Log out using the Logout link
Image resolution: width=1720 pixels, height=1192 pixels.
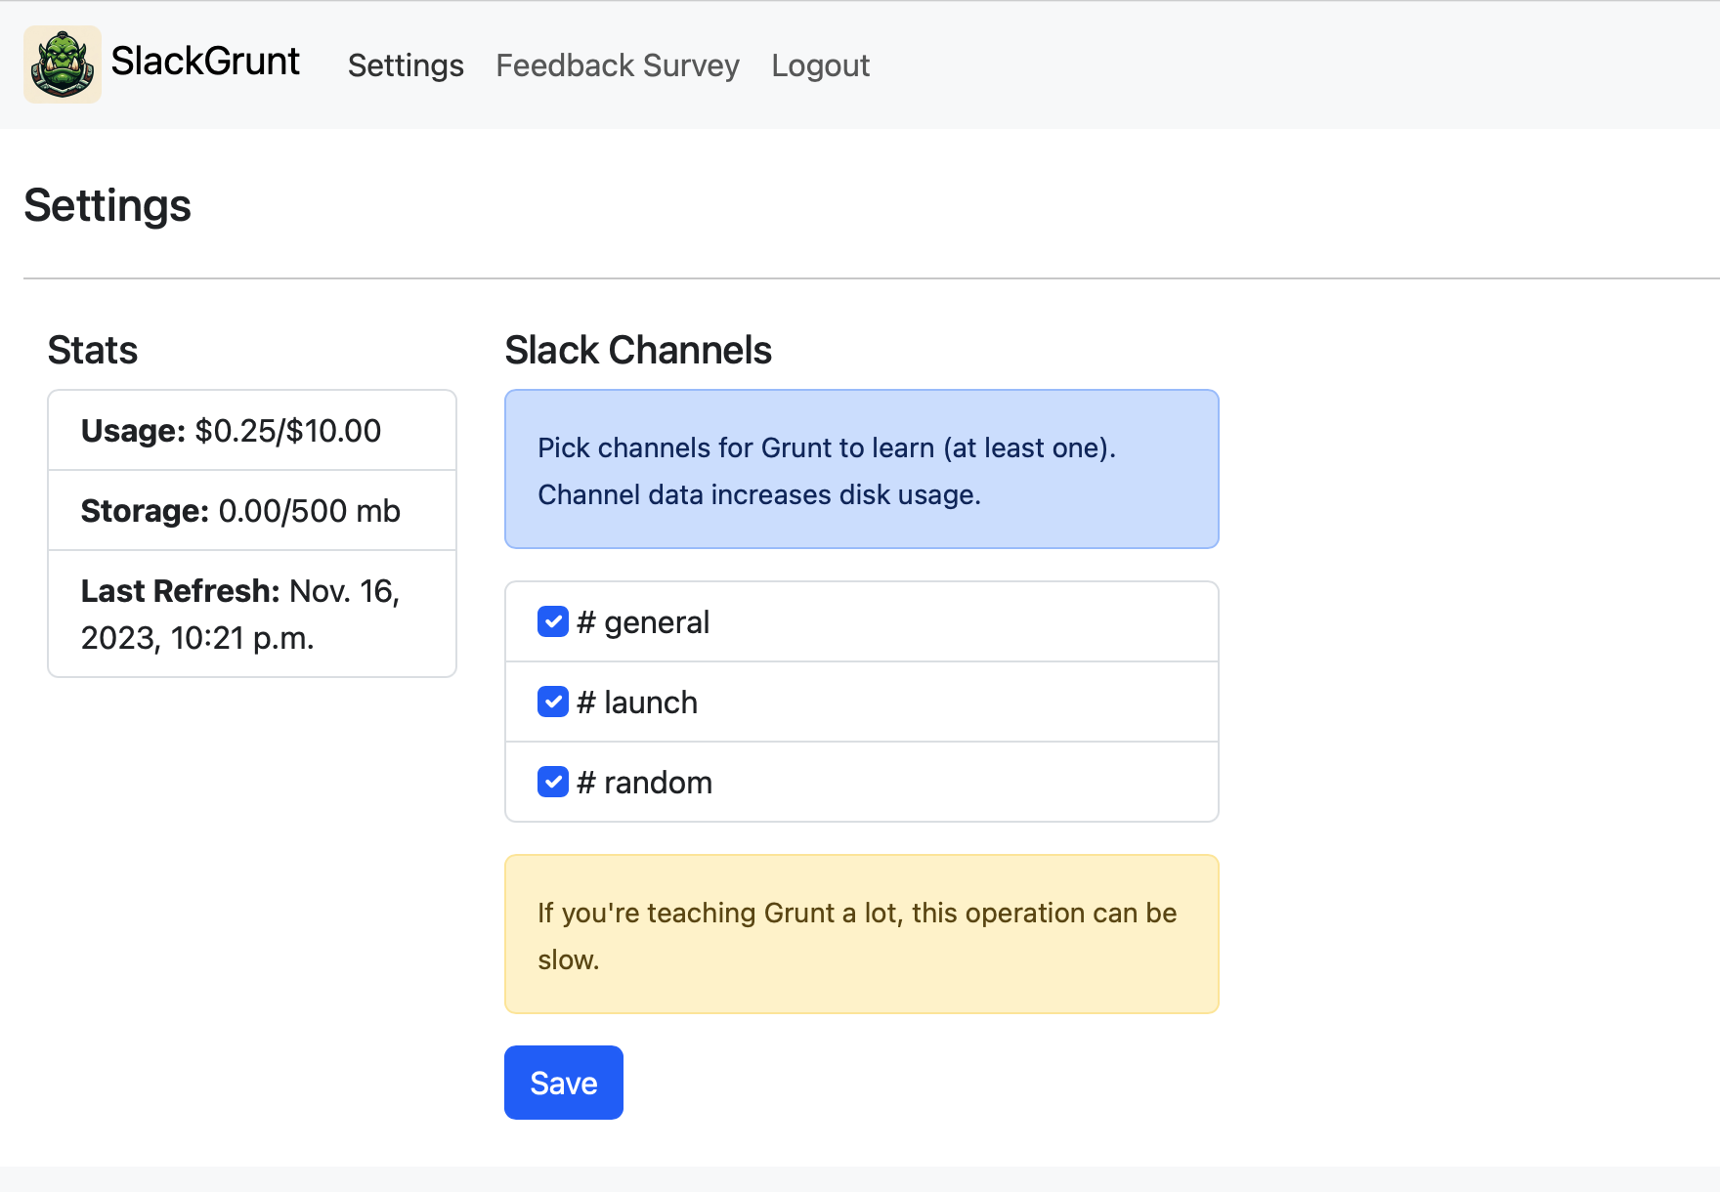820,65
